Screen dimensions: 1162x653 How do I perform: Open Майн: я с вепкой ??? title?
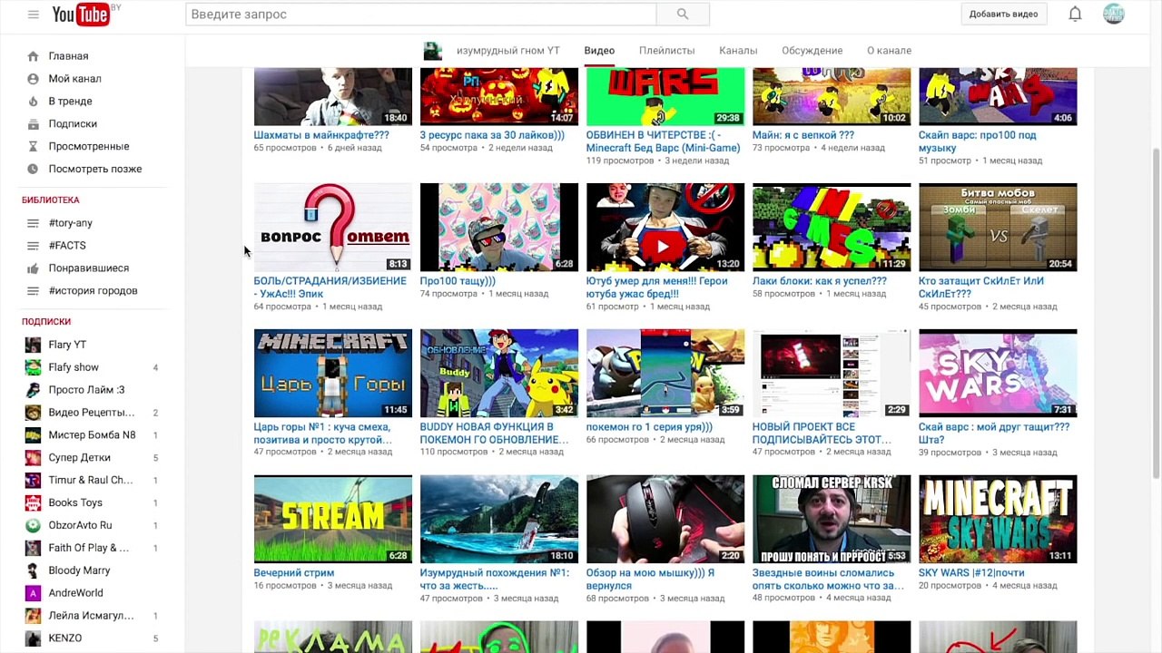tap(803, 135)
